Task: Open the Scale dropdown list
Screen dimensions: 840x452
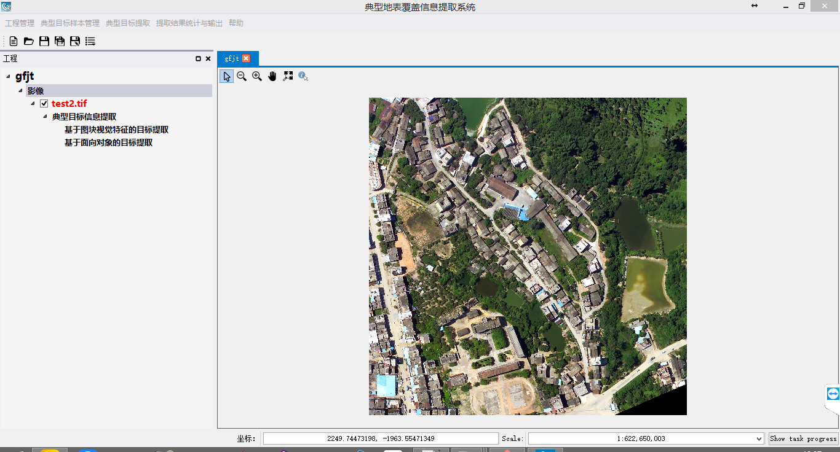Action: click(x=759, y=438)
